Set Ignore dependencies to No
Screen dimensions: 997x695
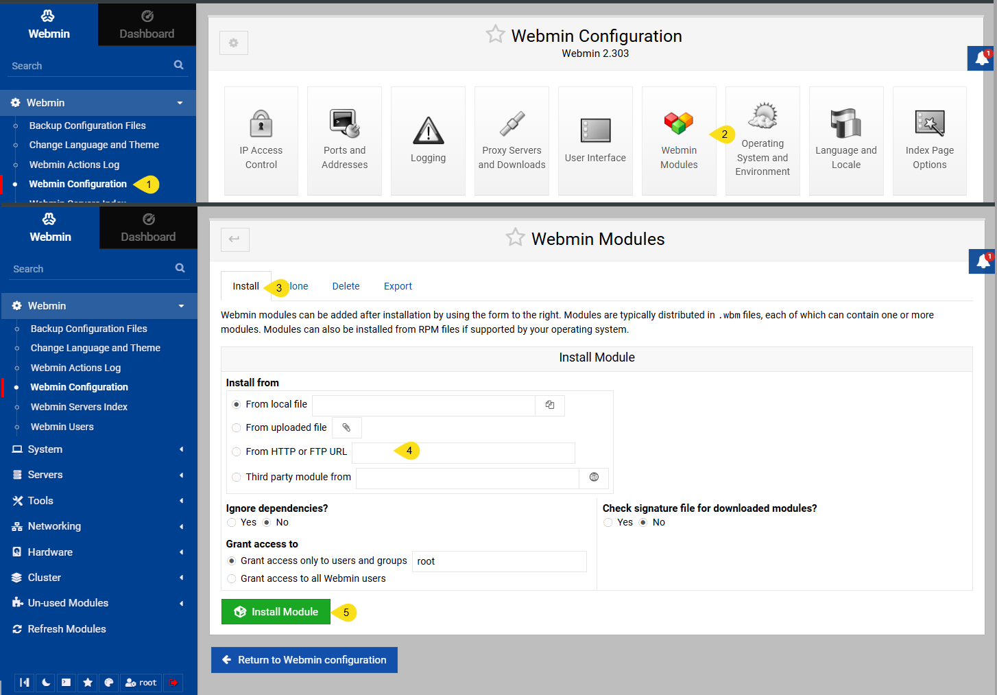267,523
